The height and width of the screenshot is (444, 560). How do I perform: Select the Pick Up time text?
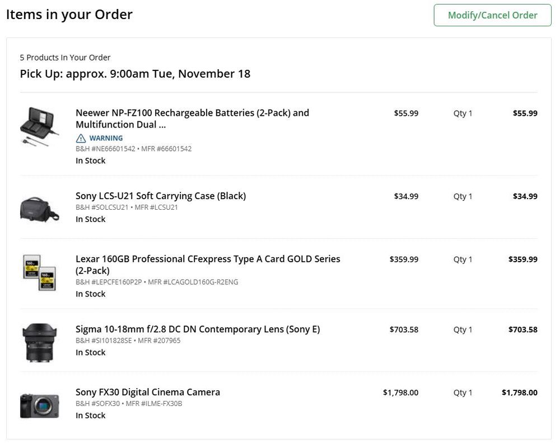point(135,73)
